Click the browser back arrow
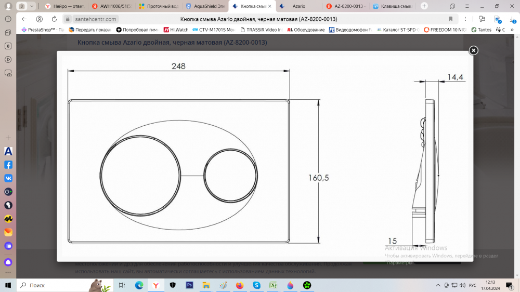520x292 pixels. coord(24,19)
